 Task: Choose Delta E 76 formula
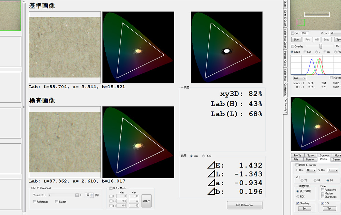click(x=302, y=181)
